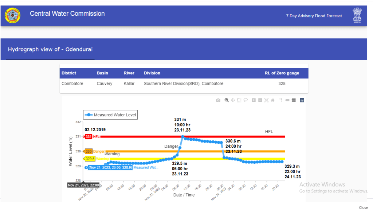The width and height of the screenshot is (373, 210).
Task: Reset axes with the home icon
Action: coord(272,100)
